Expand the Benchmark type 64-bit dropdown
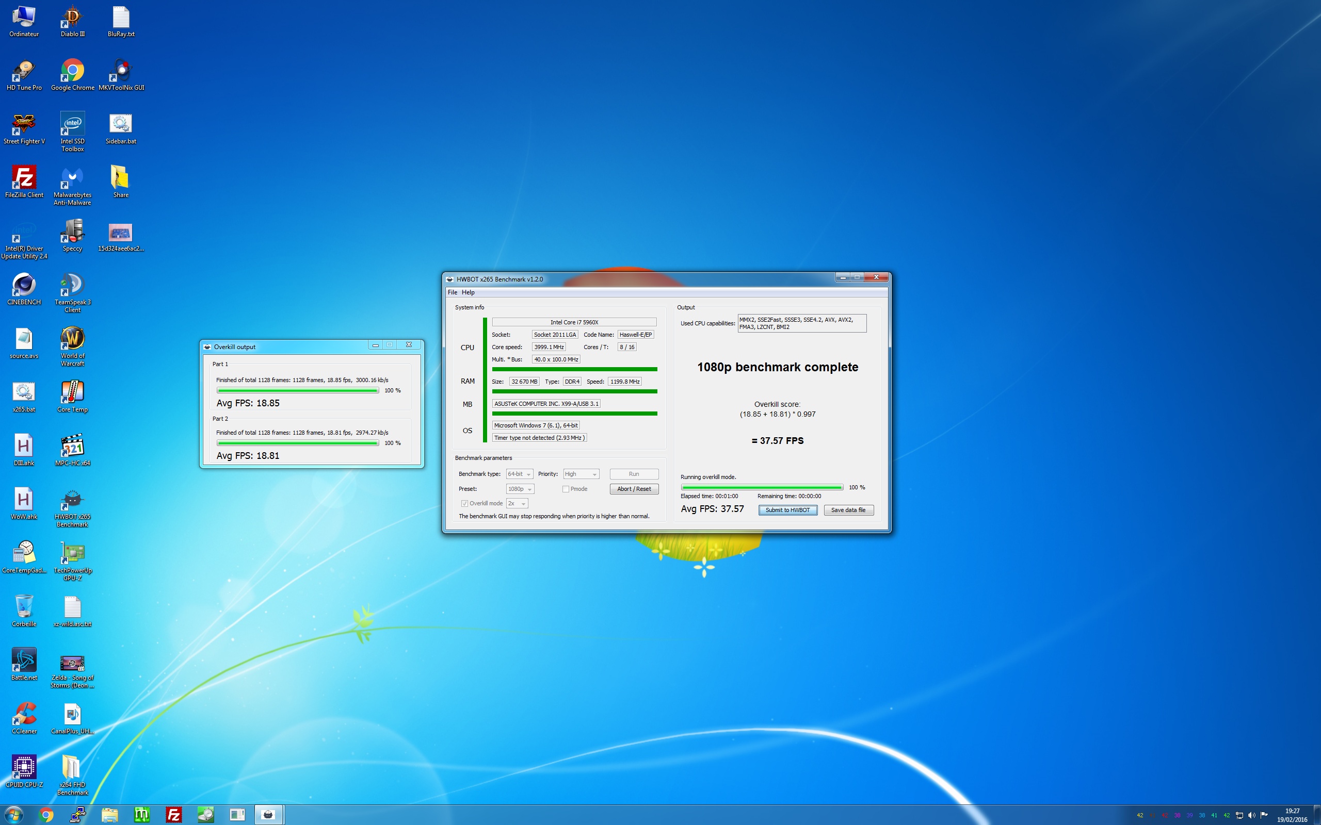This screenshot has width=1321, height=825. 519,474
